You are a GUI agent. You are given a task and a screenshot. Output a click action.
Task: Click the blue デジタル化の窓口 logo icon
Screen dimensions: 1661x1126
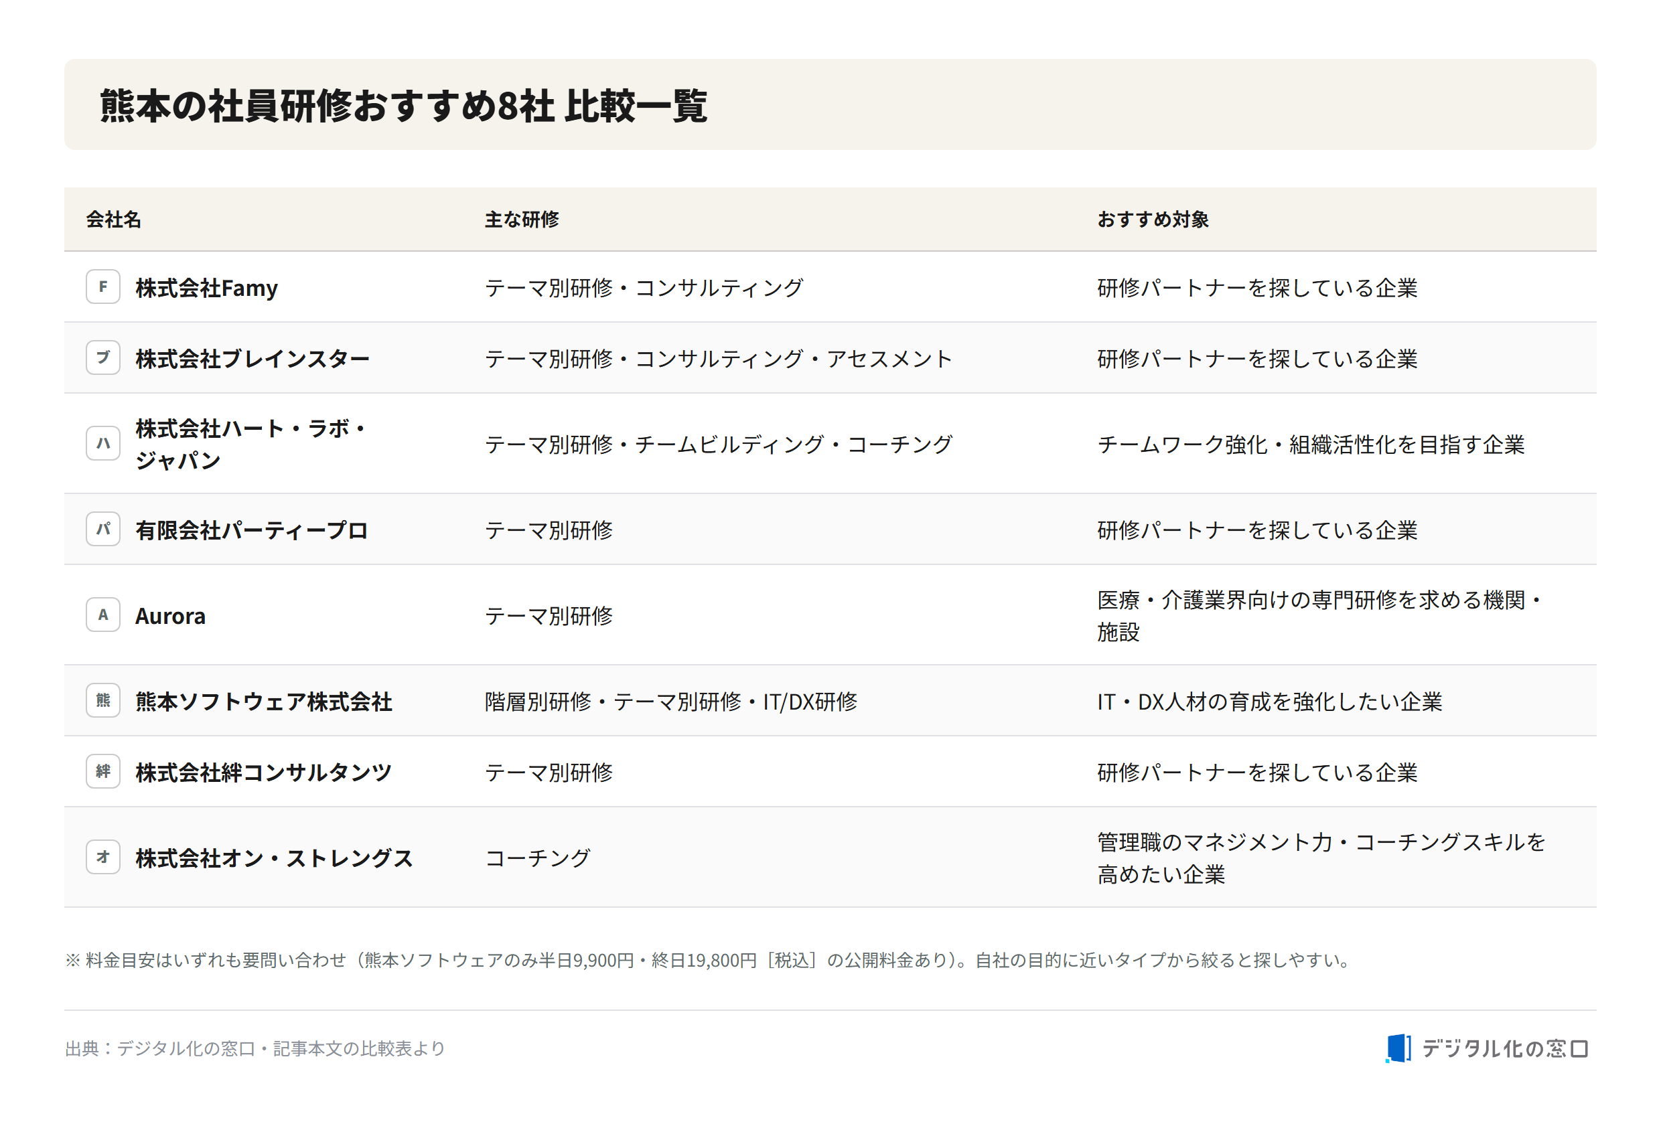point(1397,1048)
